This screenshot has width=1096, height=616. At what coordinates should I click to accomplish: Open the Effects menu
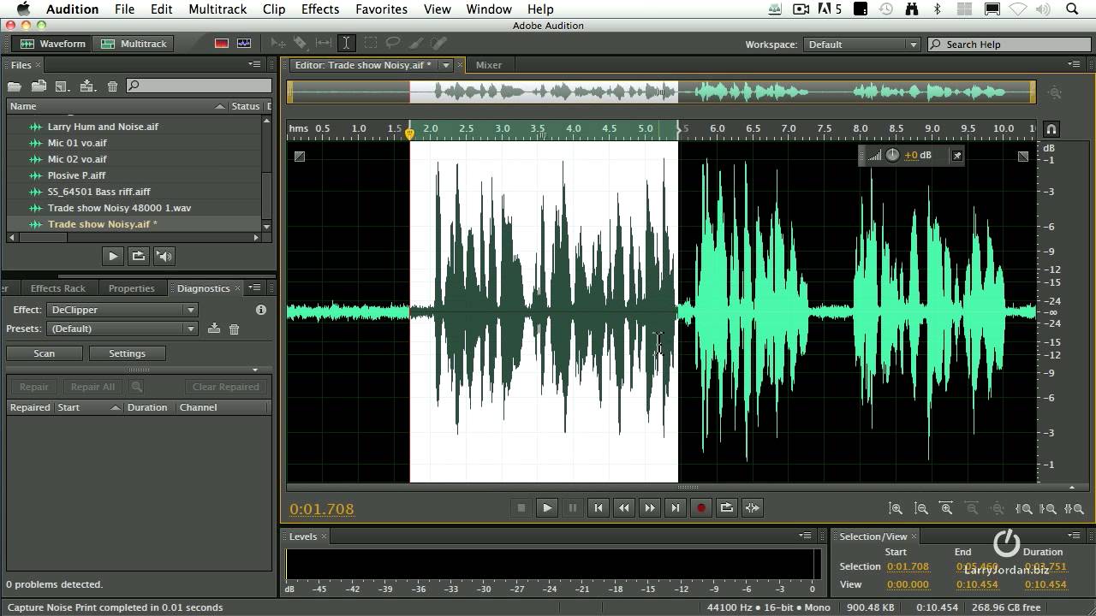point(320,9)
